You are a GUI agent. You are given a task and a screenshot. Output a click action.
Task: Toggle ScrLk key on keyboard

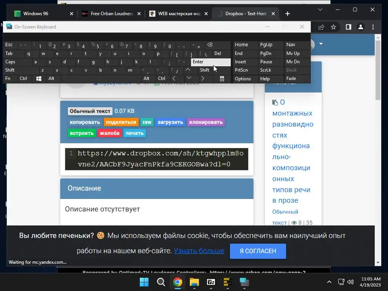tap(271, 70)
